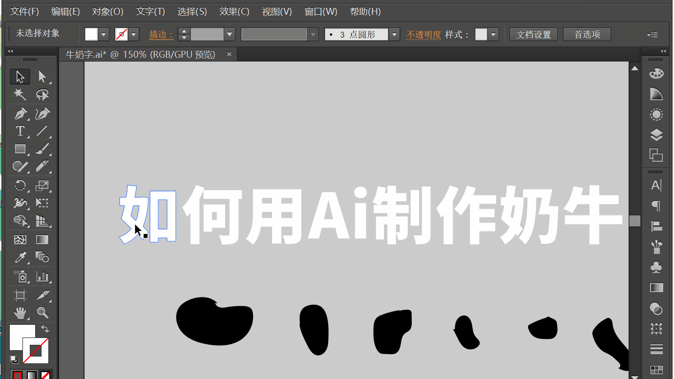Screen dimensions: 674x379
Task: Select the Shape Builder tool
Action: (x=20, y=221)
